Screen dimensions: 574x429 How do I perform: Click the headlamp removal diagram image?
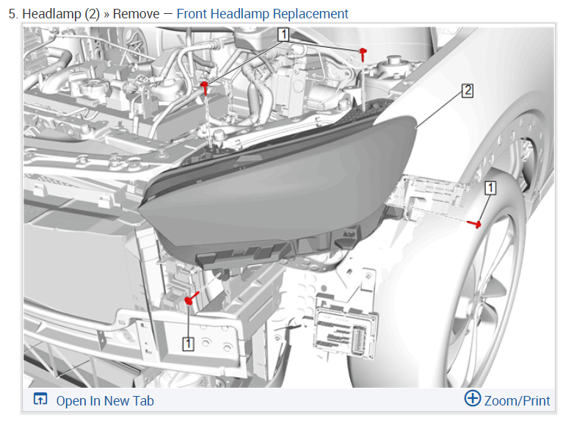(x=288, y=207)
